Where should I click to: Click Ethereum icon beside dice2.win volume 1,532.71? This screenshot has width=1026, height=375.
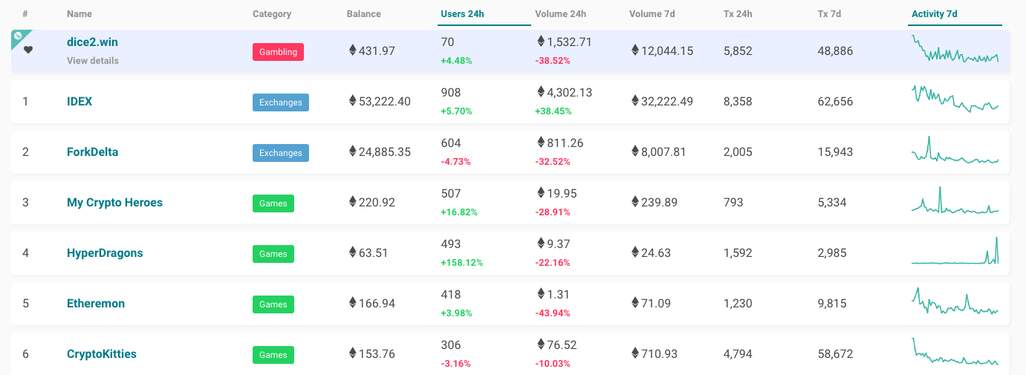coord(541,42)
